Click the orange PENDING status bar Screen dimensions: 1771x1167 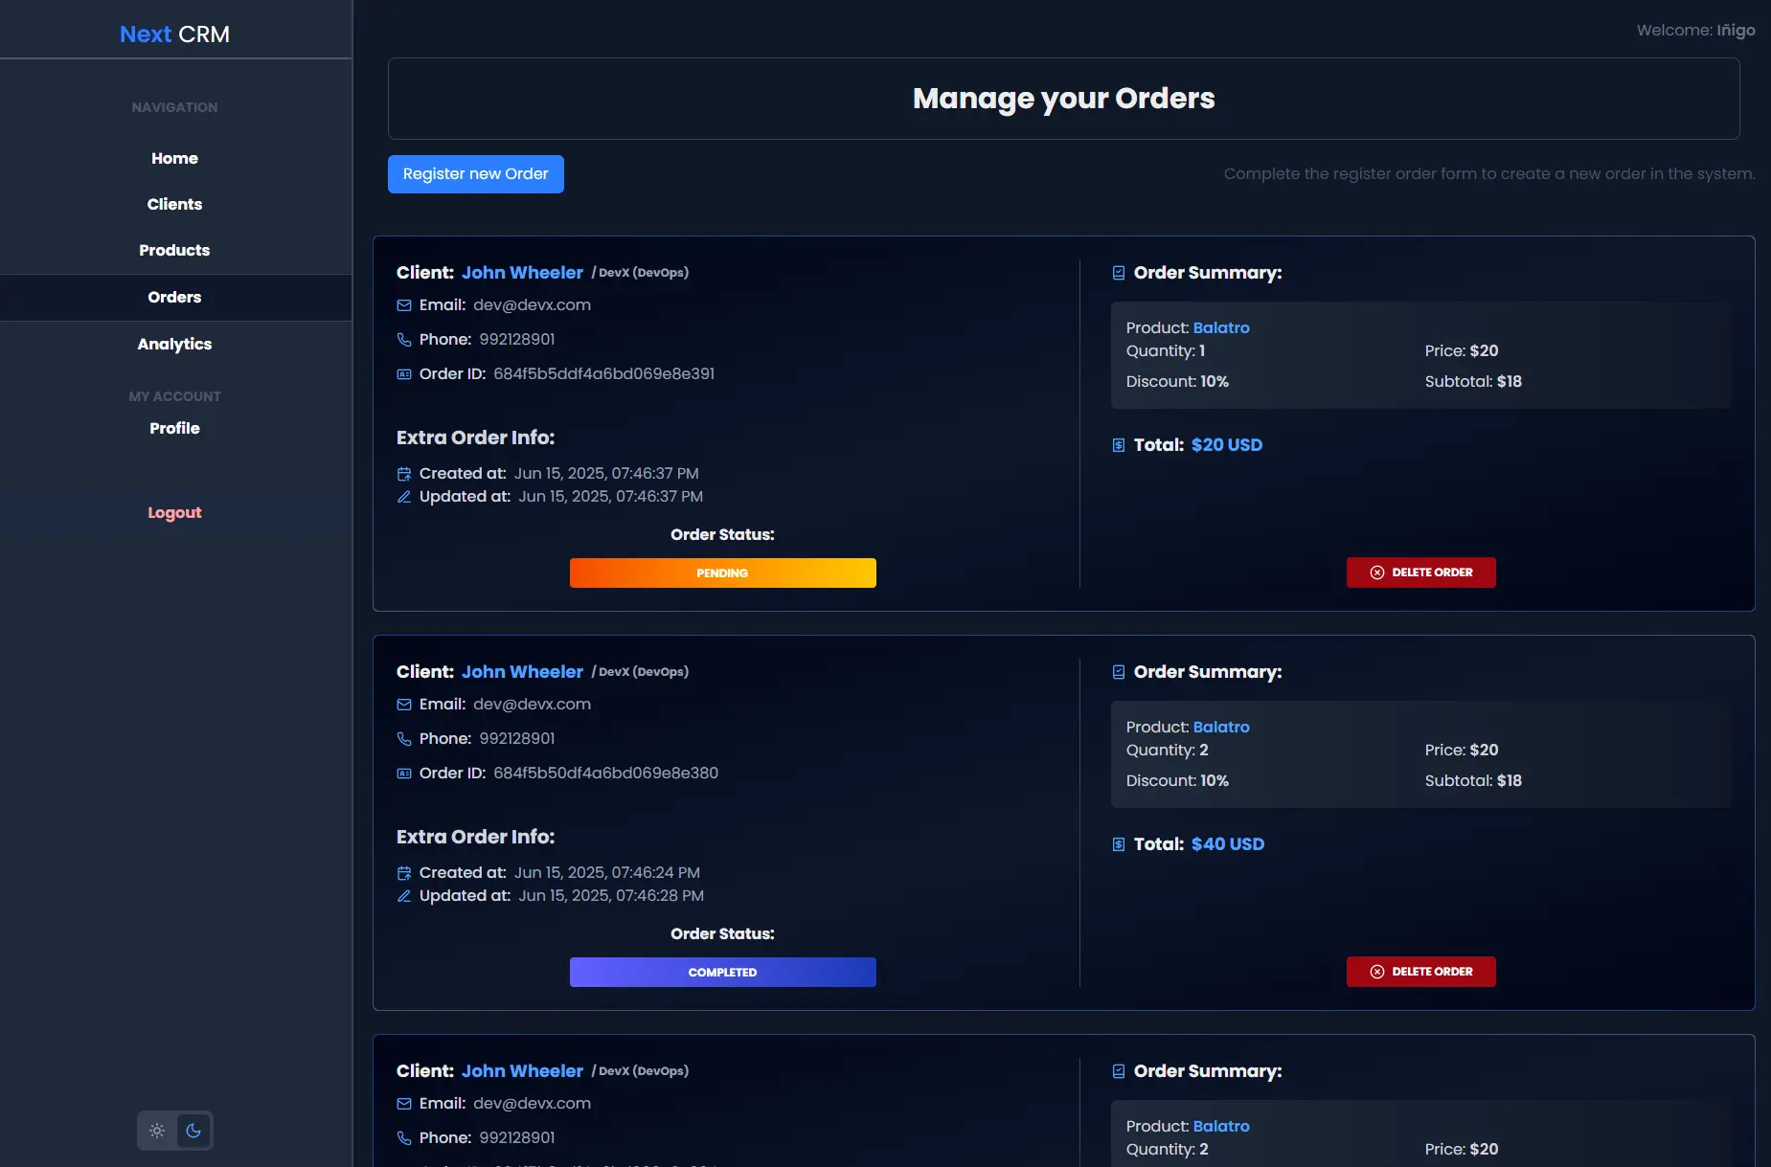(722, 572)
